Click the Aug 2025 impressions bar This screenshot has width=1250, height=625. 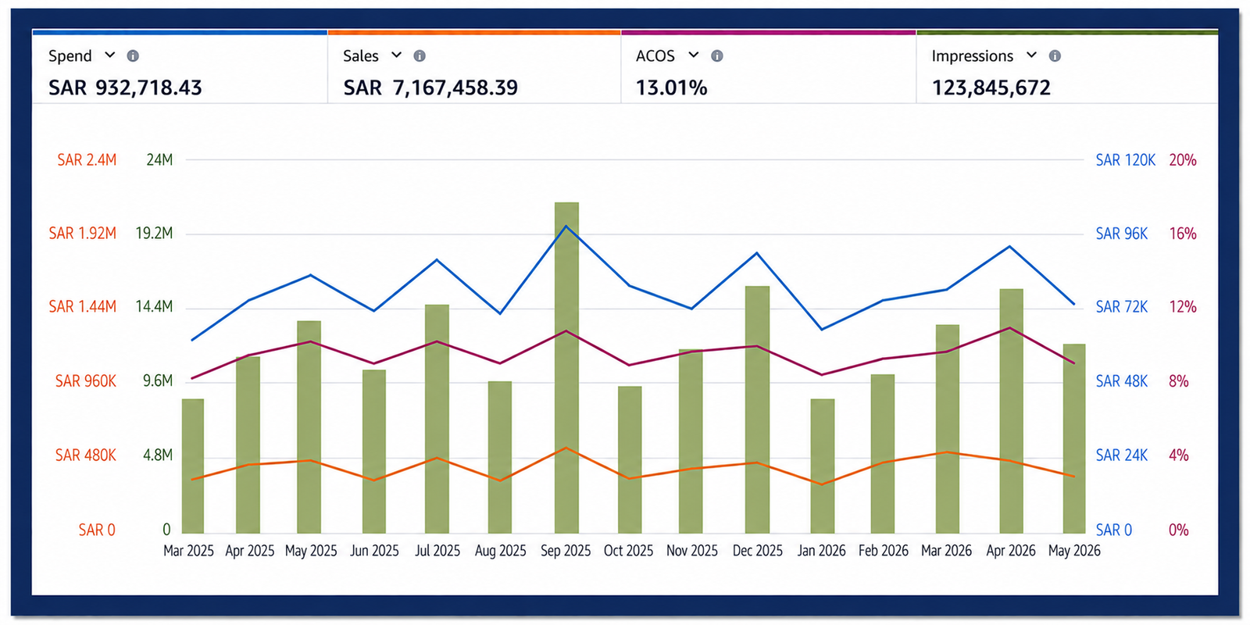[500, 457]
